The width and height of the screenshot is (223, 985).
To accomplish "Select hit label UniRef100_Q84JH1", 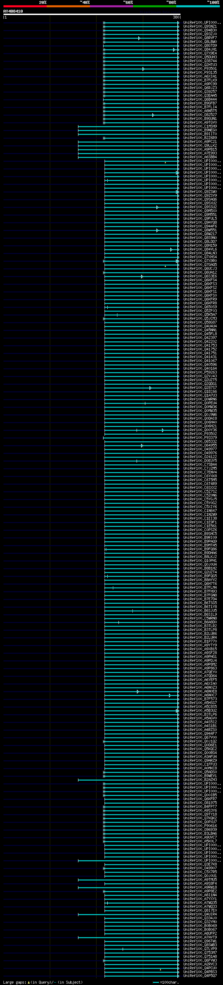I will [x=200, y=50].
